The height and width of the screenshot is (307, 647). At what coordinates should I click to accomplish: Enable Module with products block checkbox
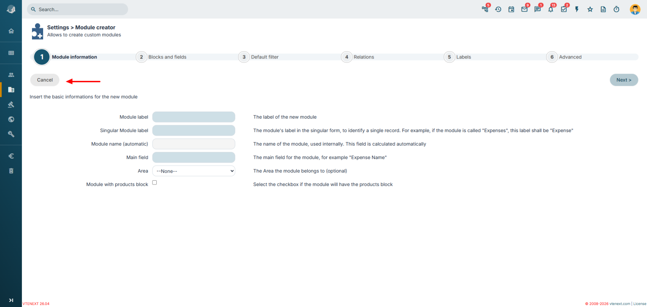pyautogui.click(x=154, y=183)
